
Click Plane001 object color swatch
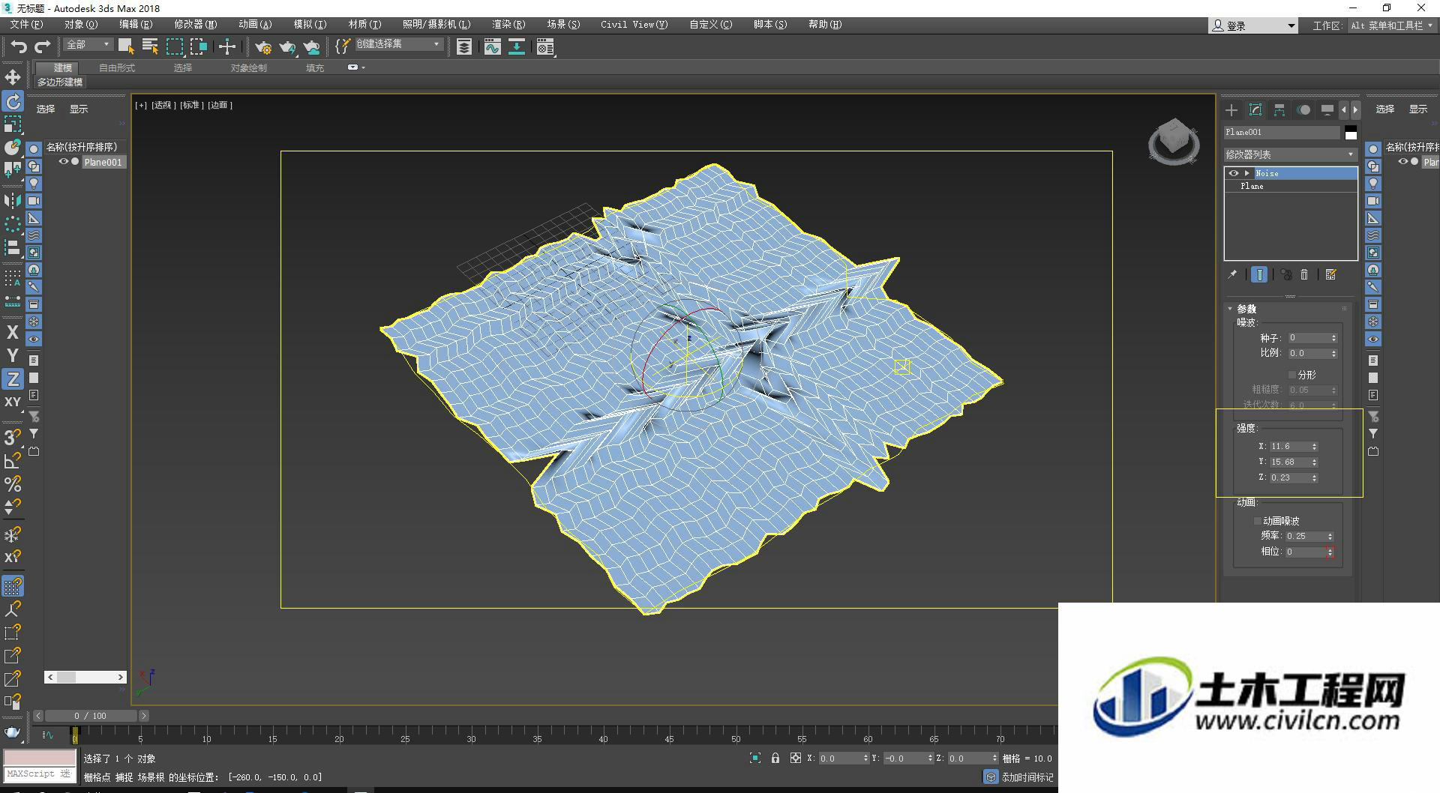[1351, 133]
